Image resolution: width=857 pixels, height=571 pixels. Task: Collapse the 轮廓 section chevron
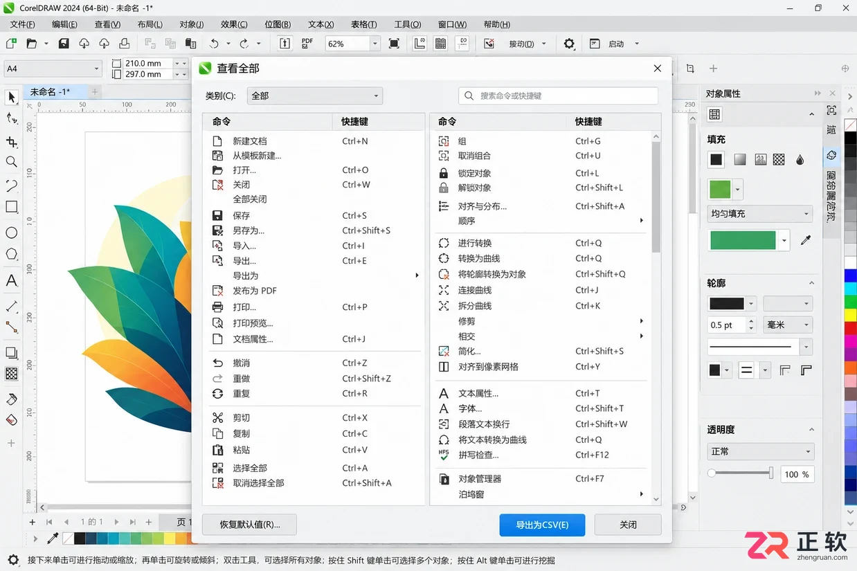pos(811,283)
